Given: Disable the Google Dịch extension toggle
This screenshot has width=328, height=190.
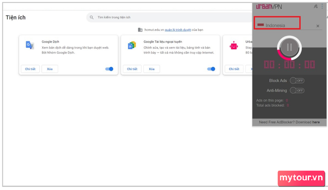Looking at the screenshot, I should (109, 69).
